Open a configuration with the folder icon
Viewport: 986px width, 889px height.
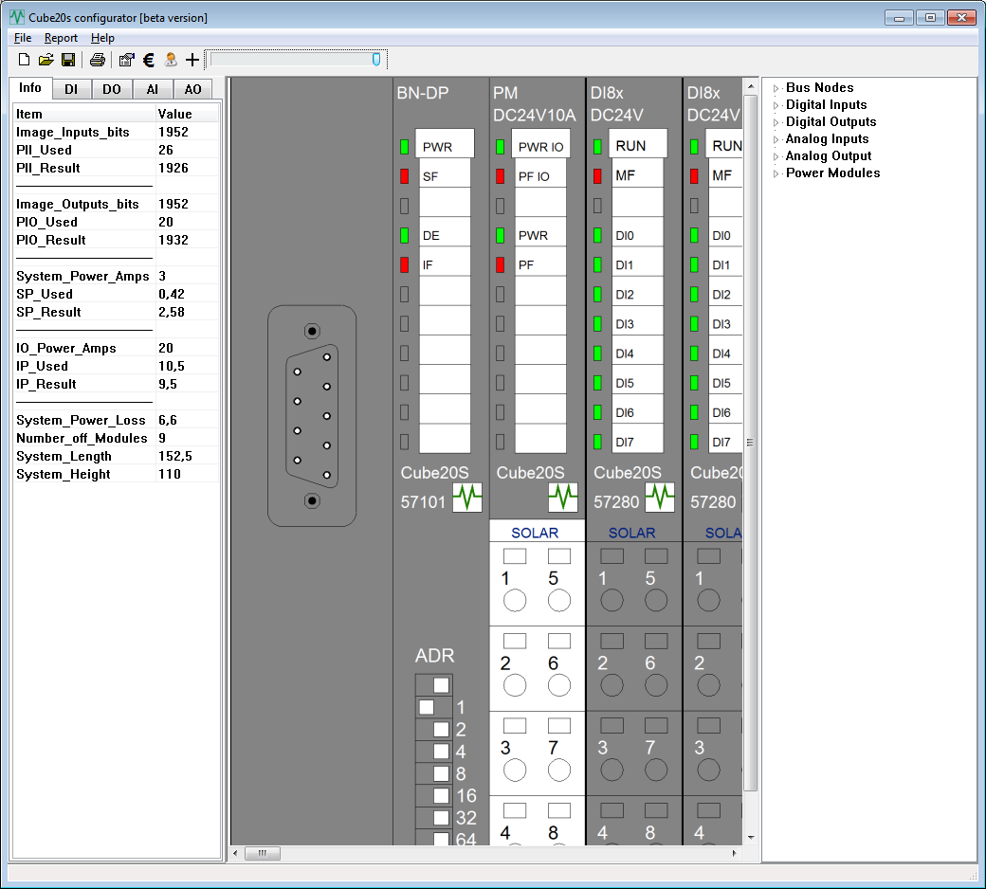[x=46, y=60]
